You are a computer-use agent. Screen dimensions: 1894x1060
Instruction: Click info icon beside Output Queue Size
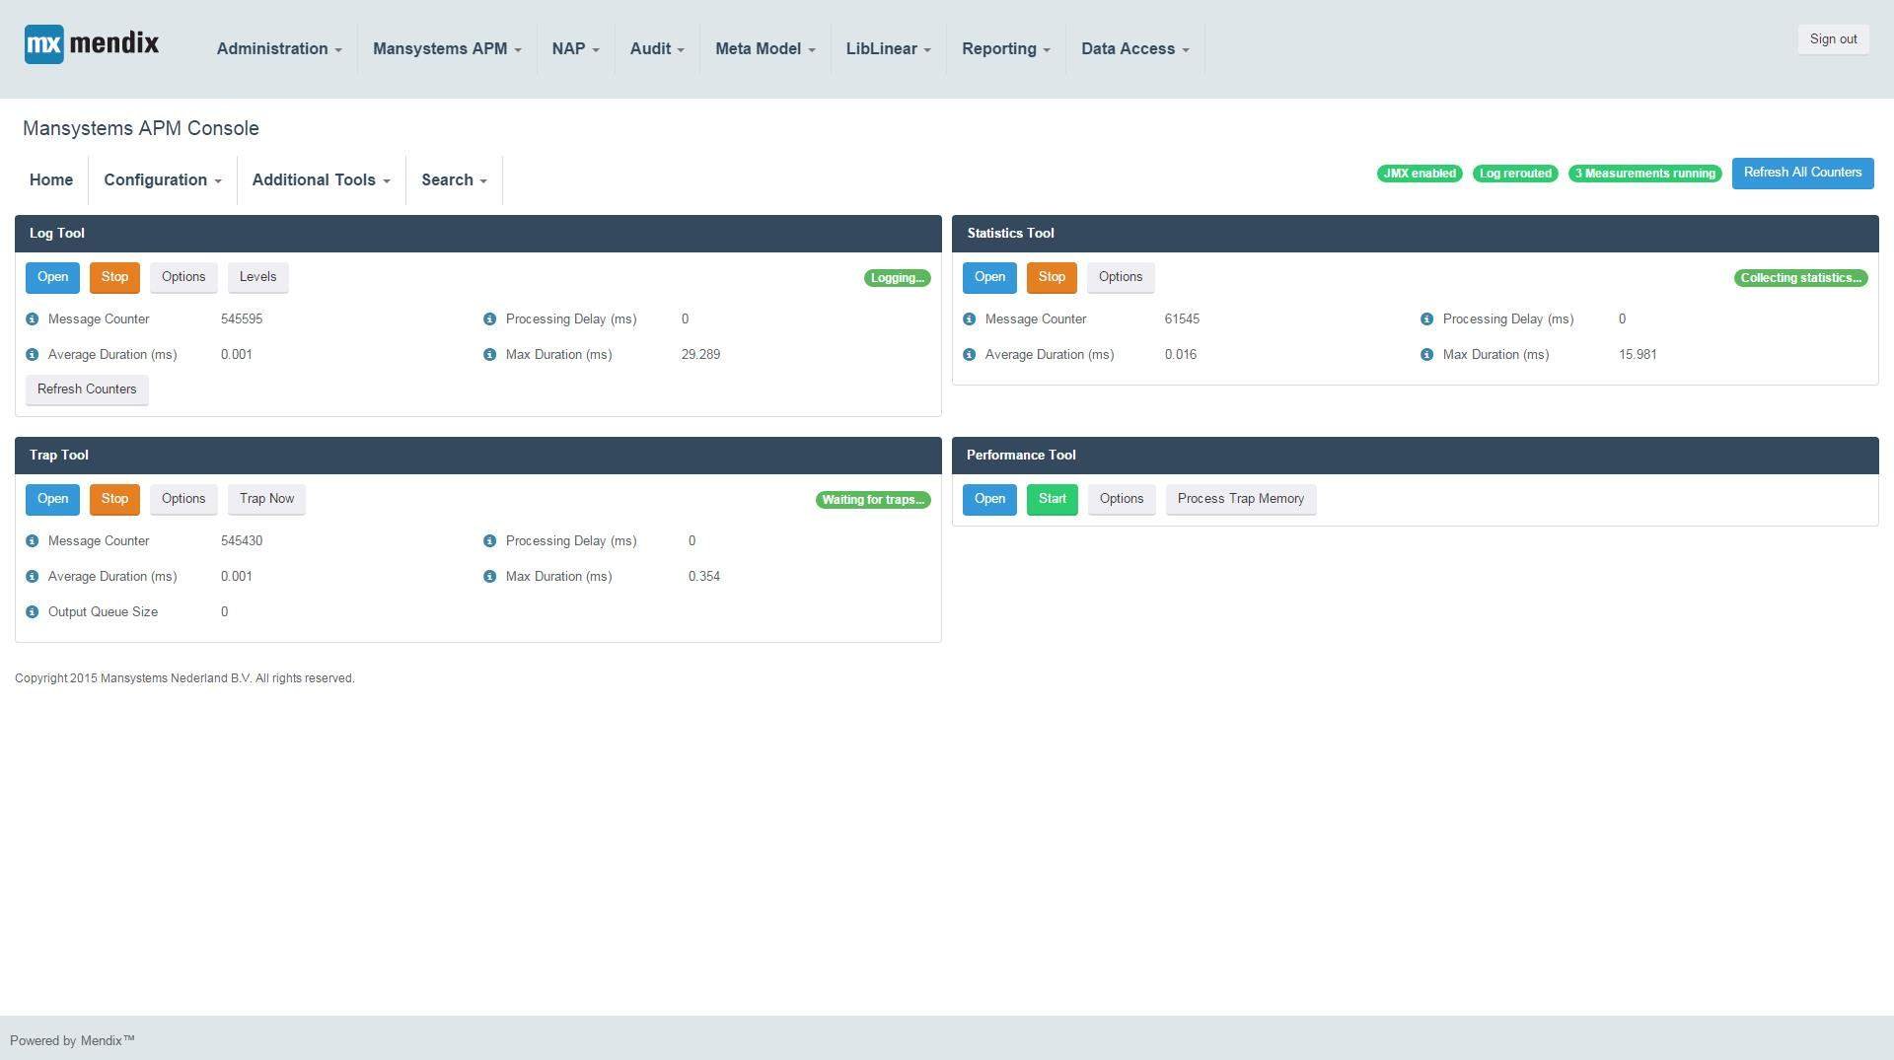pos(32,612)
